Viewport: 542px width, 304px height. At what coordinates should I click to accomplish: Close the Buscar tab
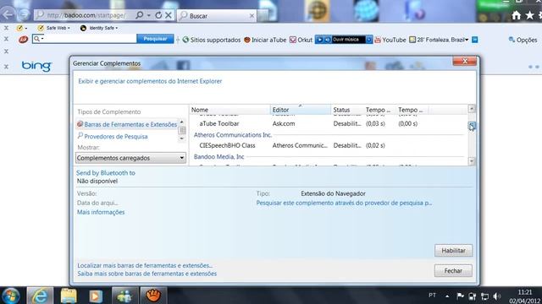[252, 15]
